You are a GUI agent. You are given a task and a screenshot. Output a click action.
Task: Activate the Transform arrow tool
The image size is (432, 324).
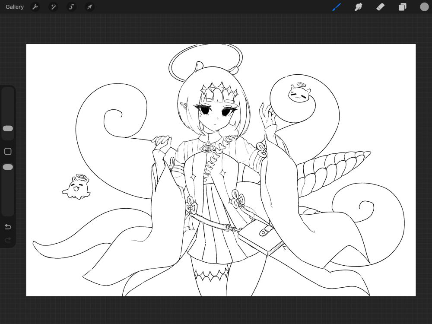click(x=89, y=7)
